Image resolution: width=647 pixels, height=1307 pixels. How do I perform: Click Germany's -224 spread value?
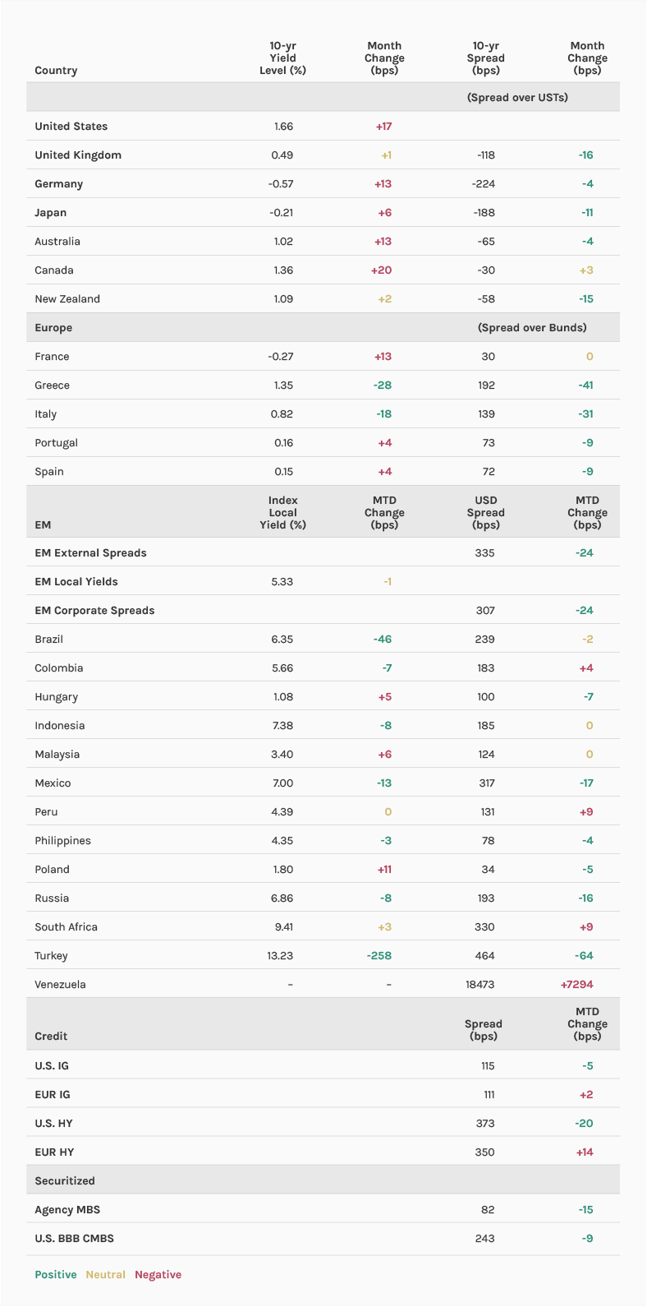point(484,184)
